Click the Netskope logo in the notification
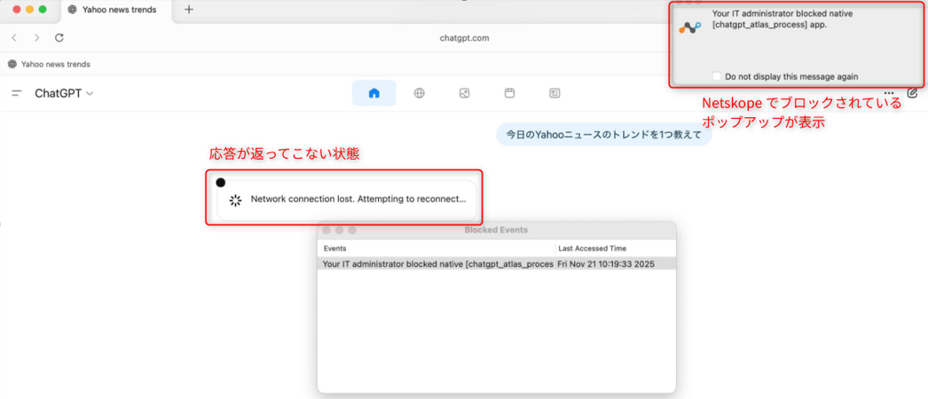The image size is (928, 399). pyautogui.click(x=689, y=27)
